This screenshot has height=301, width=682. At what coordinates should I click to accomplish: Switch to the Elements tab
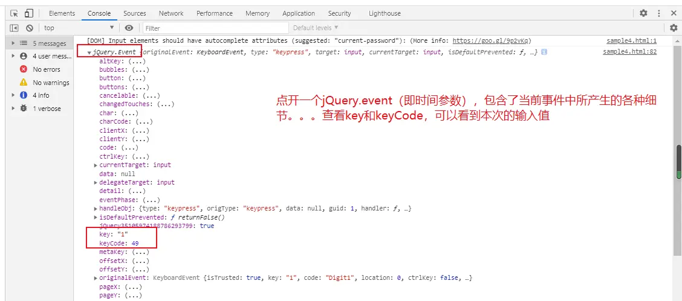pyautogui.click(x=62, y=13)
